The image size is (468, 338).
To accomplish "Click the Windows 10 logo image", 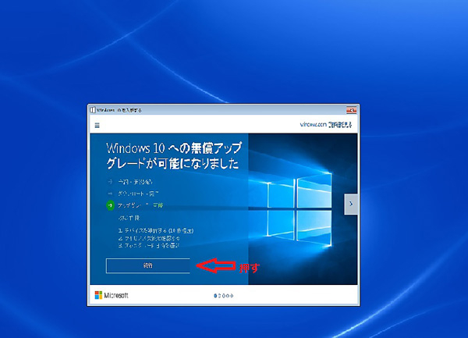I will point(300,211).
